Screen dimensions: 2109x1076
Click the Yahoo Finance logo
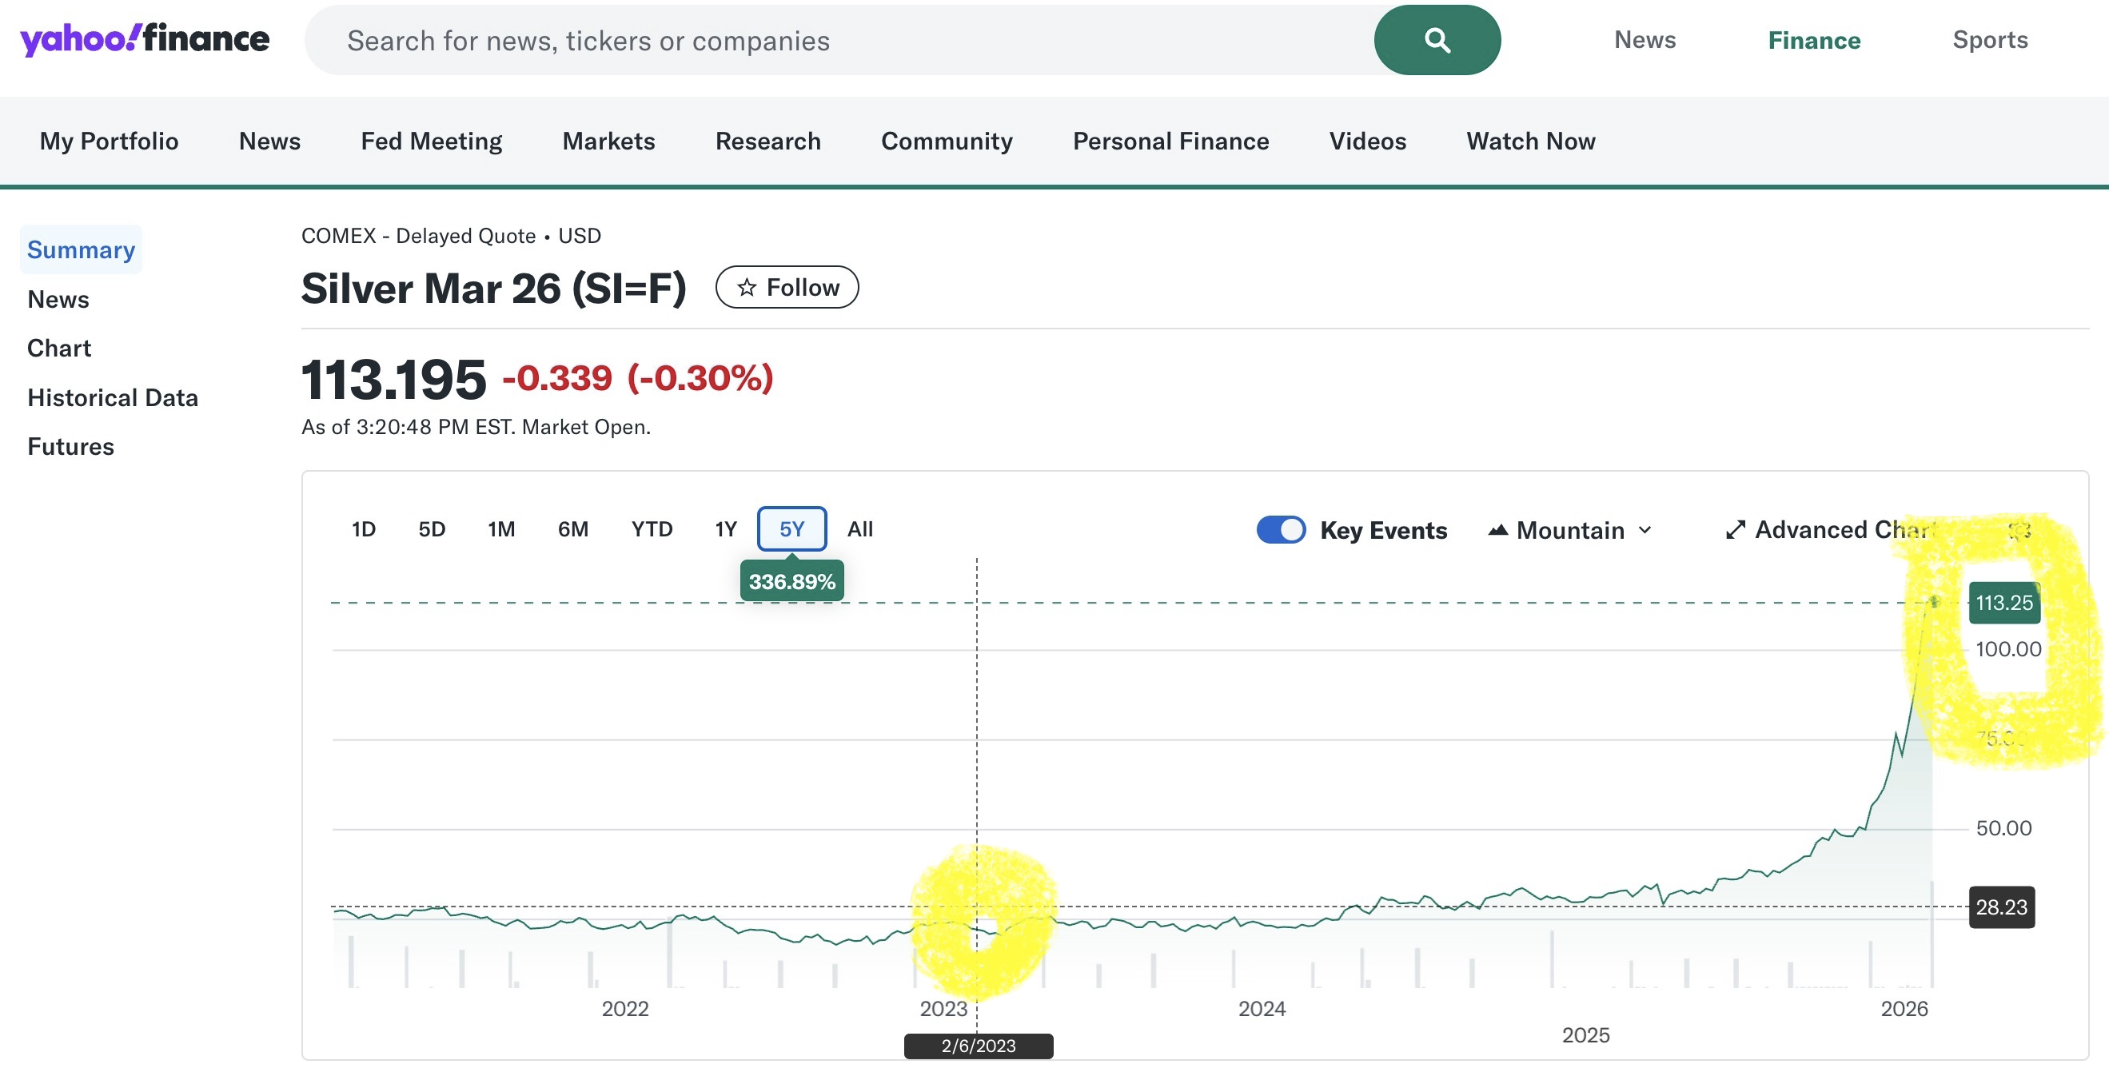[x=144, y=39]
